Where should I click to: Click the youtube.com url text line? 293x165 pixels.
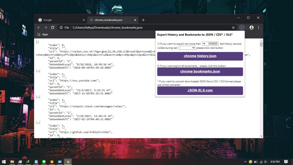pos(74,80)
